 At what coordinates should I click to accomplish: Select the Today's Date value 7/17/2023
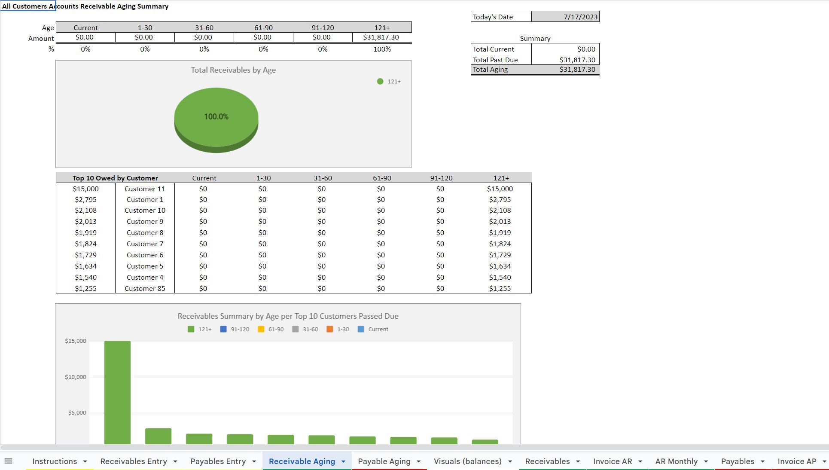tap(565, 17)
